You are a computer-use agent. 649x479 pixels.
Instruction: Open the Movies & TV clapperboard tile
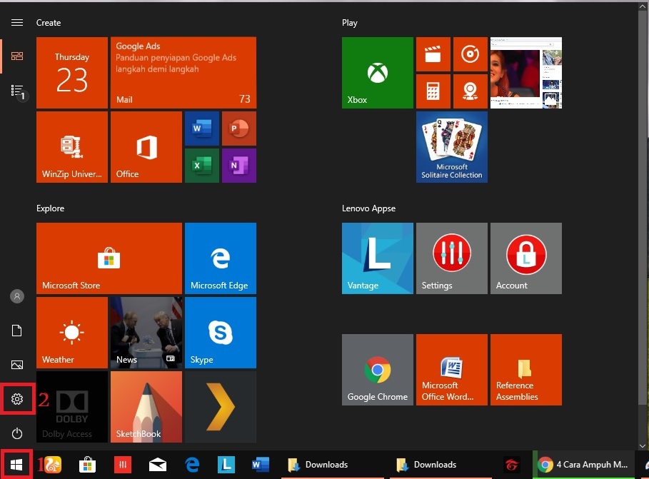coord(433,54)
